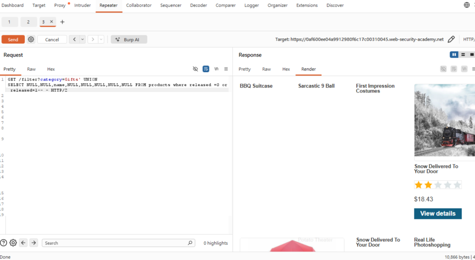Switch to the Sequencer tab
Viewport: 475px width, 260px height.
171,5
